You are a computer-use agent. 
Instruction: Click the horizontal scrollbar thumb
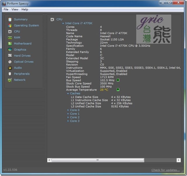[98, 160]
